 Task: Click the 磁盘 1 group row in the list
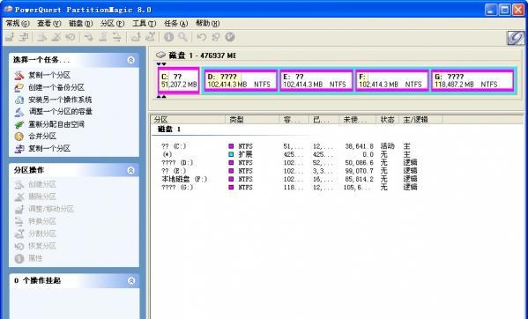[169, 130]
